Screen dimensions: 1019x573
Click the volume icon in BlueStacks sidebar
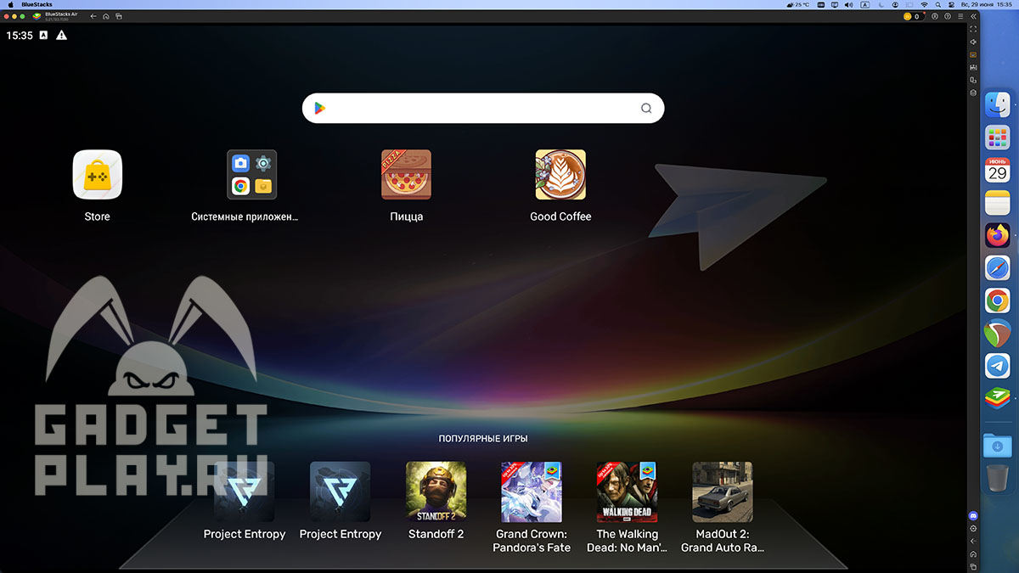973,42
